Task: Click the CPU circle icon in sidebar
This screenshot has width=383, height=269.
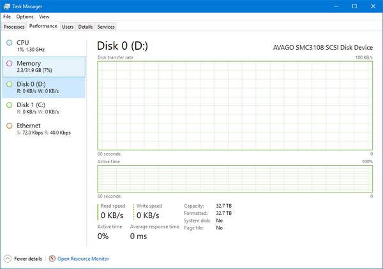Action: click(9, 43)
